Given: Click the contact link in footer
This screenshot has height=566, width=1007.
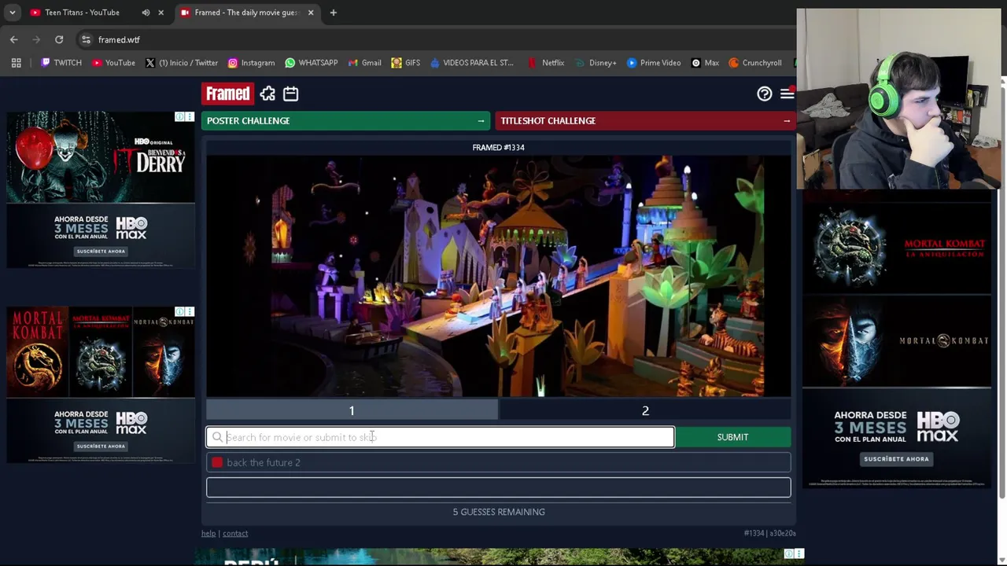Looking at the screenshot, I should coord(235,533).
